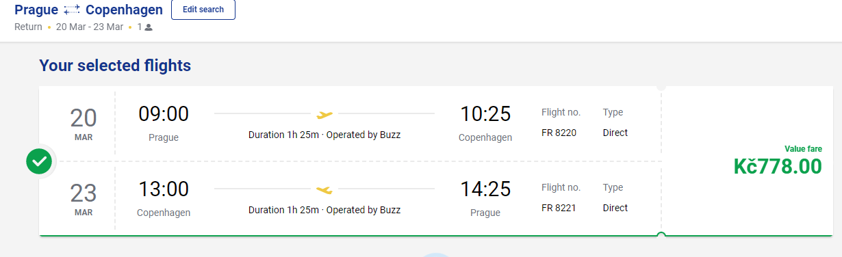Click outbound Duration 1h 25m Operated by Buzz
The image size is (842, 257).
[x=324, y=135]
